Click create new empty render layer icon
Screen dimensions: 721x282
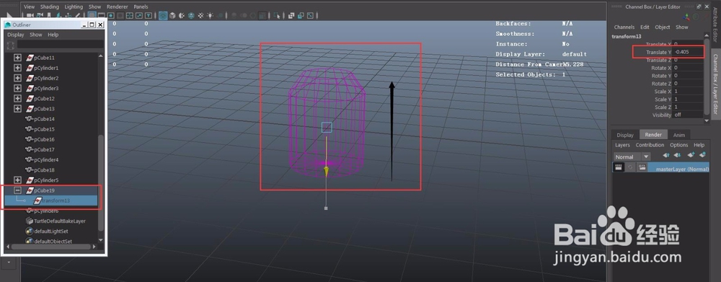[691, 155]
